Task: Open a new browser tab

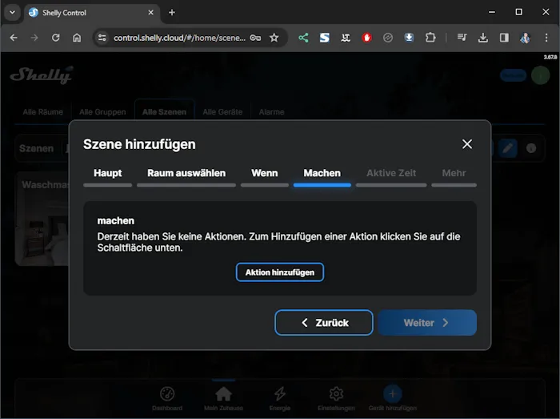Action: [172, 12]
